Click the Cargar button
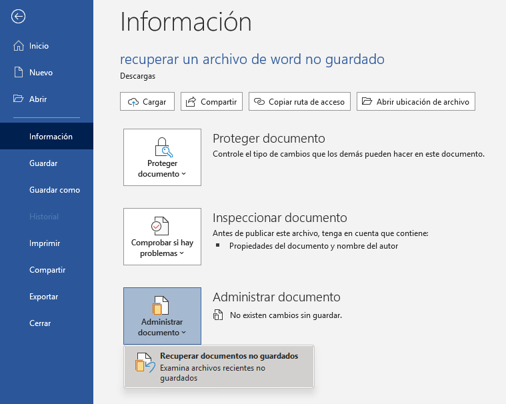 147,101
